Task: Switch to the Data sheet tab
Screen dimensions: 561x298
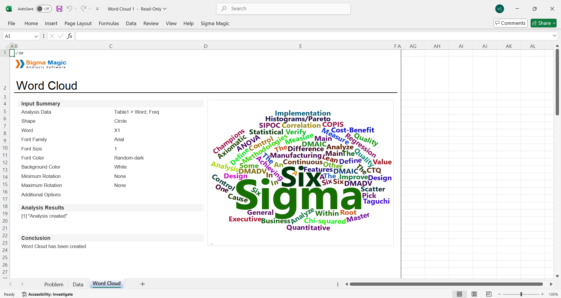Action: 78,284
